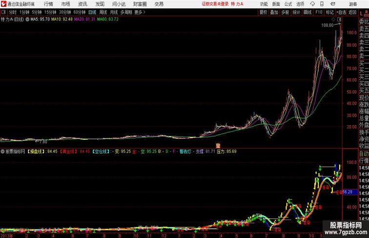Image resolution: width=369 pixels, height=238 pixels.
Task: Click +自选 to add to watchlist
Action: point(341,12)
